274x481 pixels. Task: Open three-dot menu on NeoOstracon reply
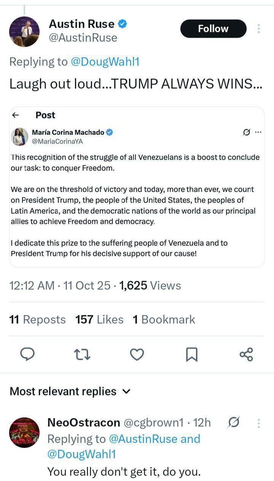click(x=259, y=423)
